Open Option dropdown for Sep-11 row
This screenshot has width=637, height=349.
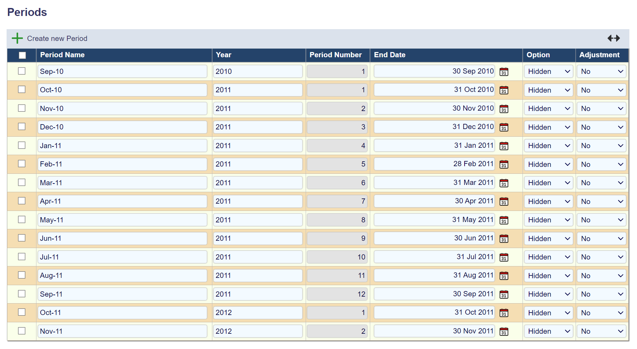pyautogui.click(x=549, y=294)
